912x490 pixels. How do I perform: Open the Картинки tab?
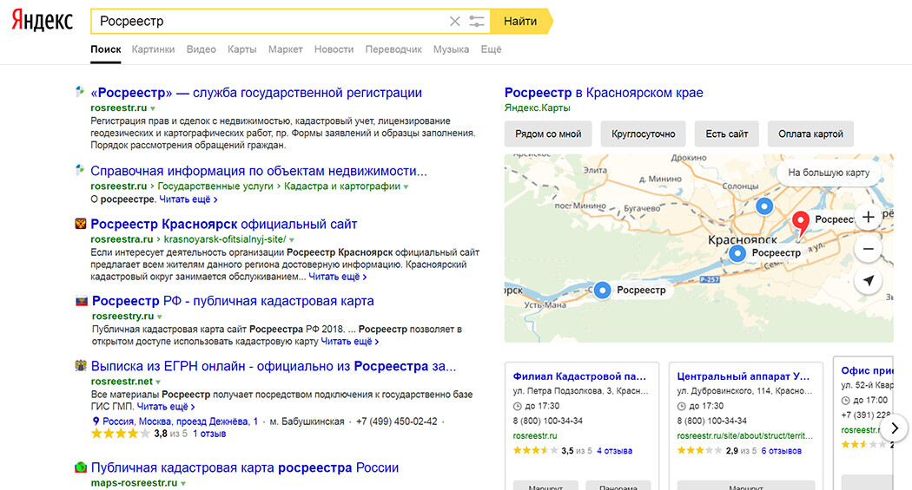[153, 49]
